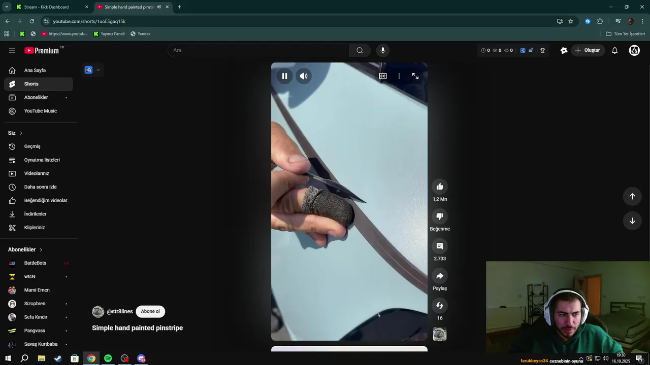Open Daha sonra izle list

(x=39, y=187)
